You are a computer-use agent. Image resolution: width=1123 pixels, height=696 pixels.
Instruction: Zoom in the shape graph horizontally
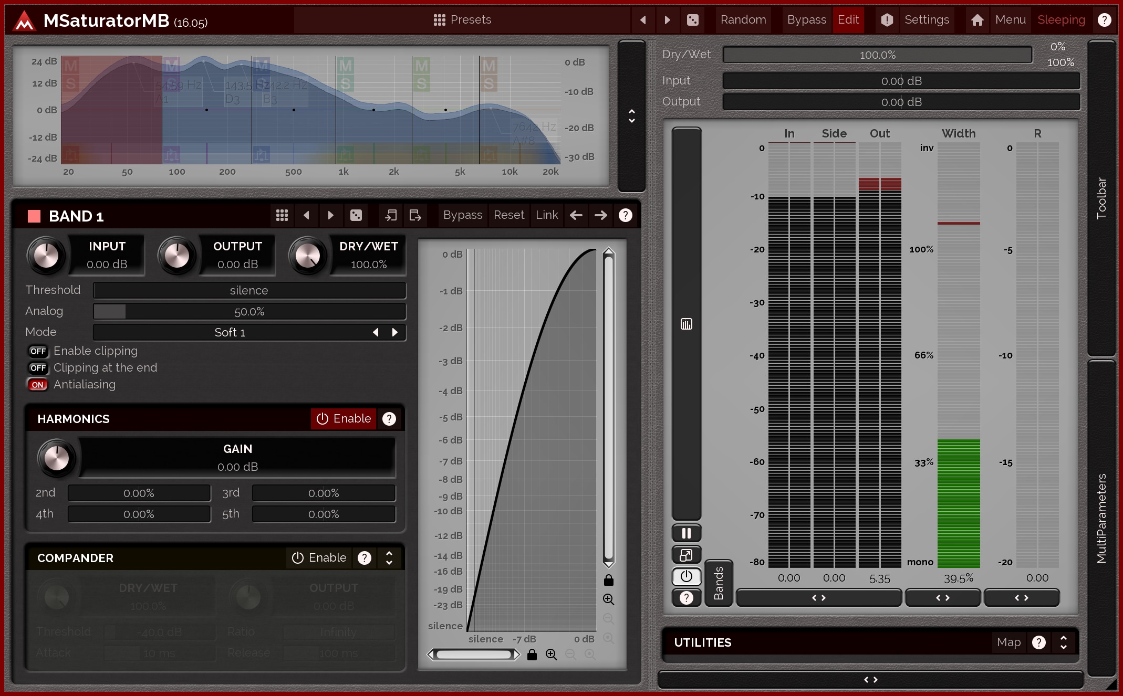(552, 655)
